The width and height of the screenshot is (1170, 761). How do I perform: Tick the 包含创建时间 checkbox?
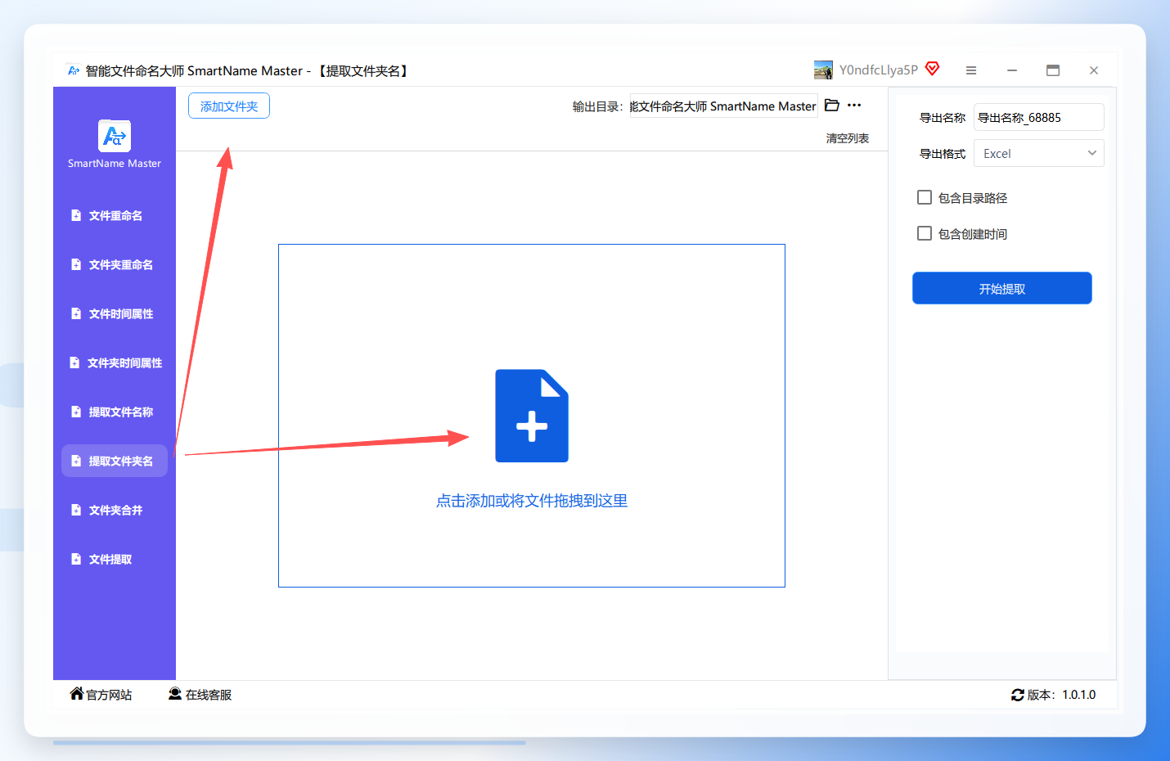(x=925, y=233)
